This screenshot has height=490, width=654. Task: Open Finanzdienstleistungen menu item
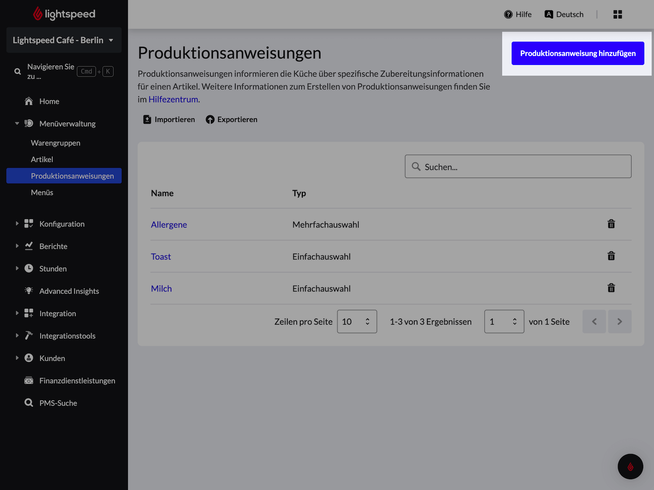[77, 381]
